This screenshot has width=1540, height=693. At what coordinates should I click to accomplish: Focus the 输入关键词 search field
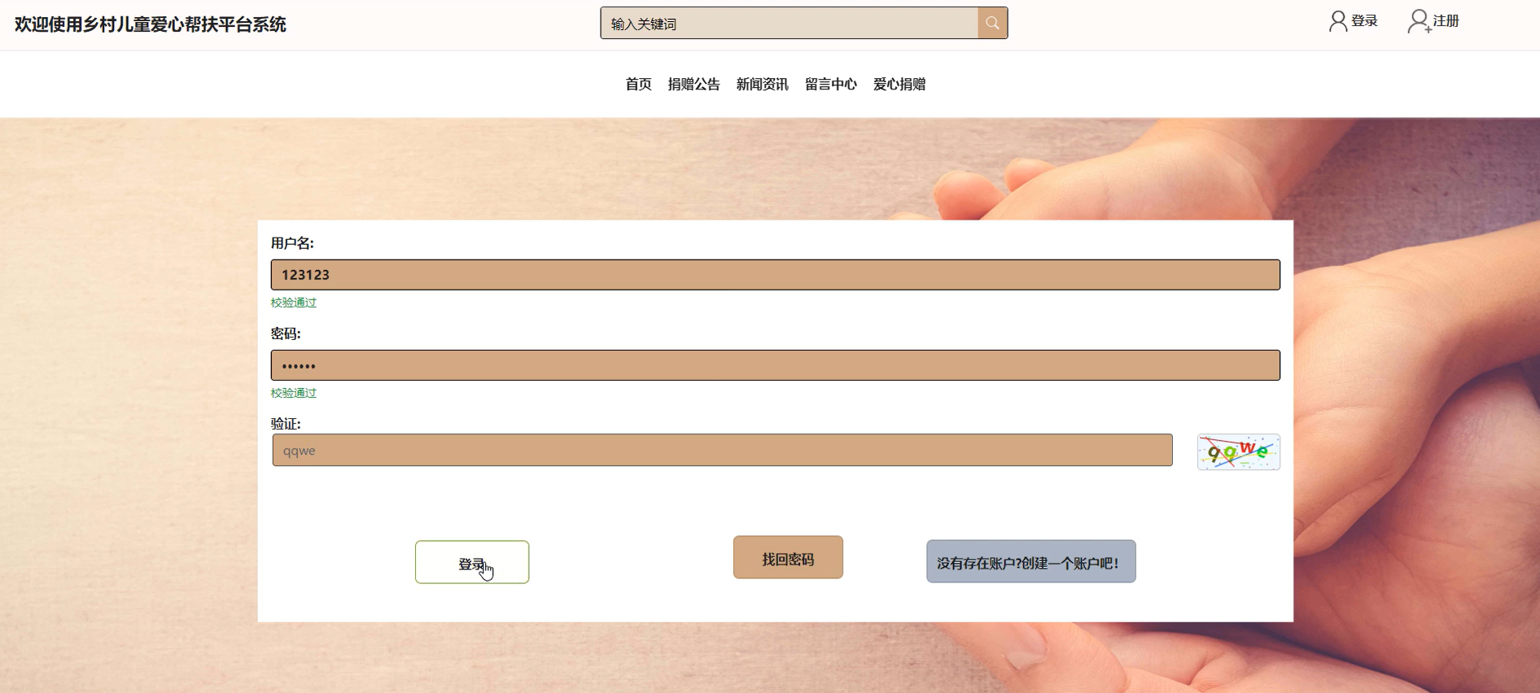(x=790, y=23)
